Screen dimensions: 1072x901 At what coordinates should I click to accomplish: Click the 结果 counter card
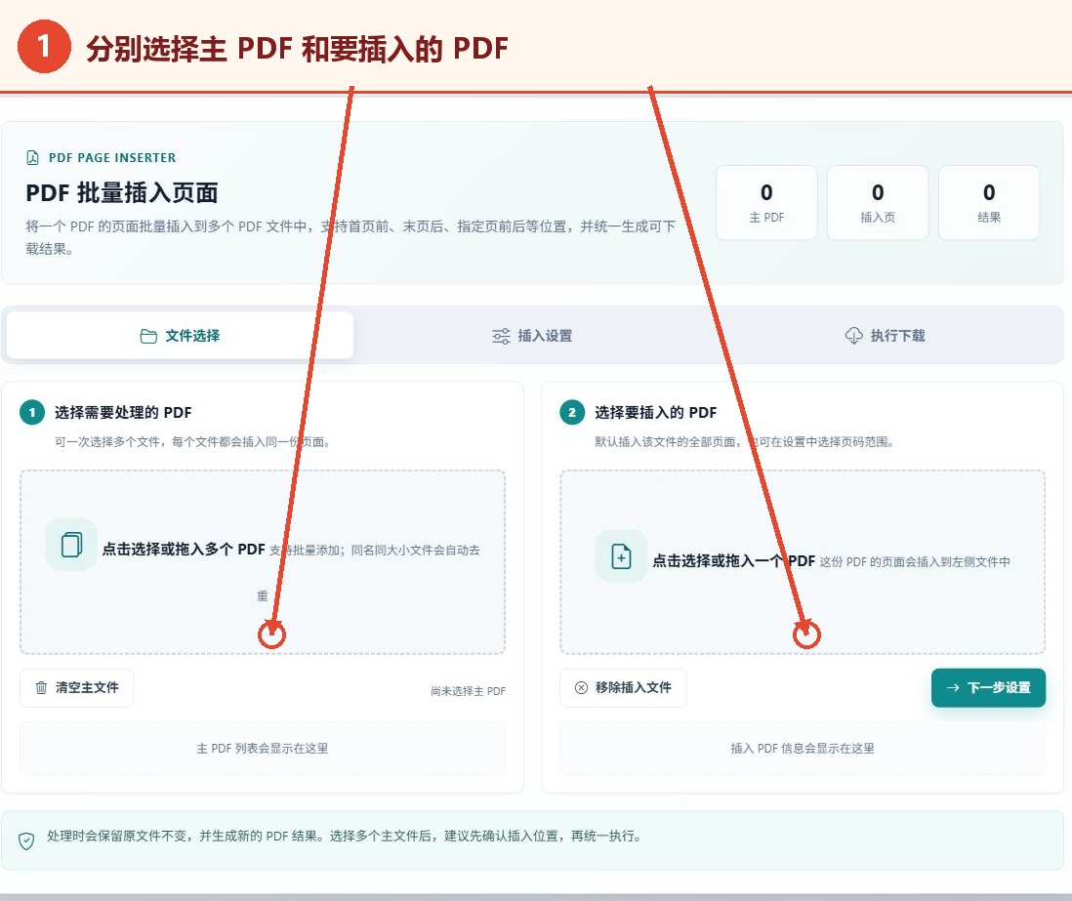coord(989,202)
